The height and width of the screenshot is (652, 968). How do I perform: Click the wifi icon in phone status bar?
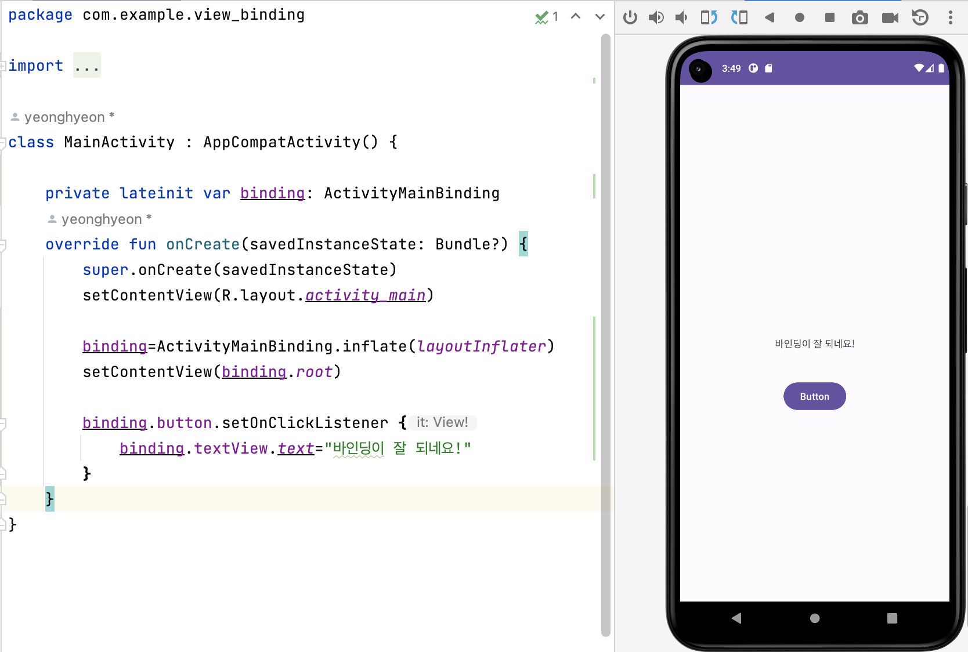pos(919,68)
